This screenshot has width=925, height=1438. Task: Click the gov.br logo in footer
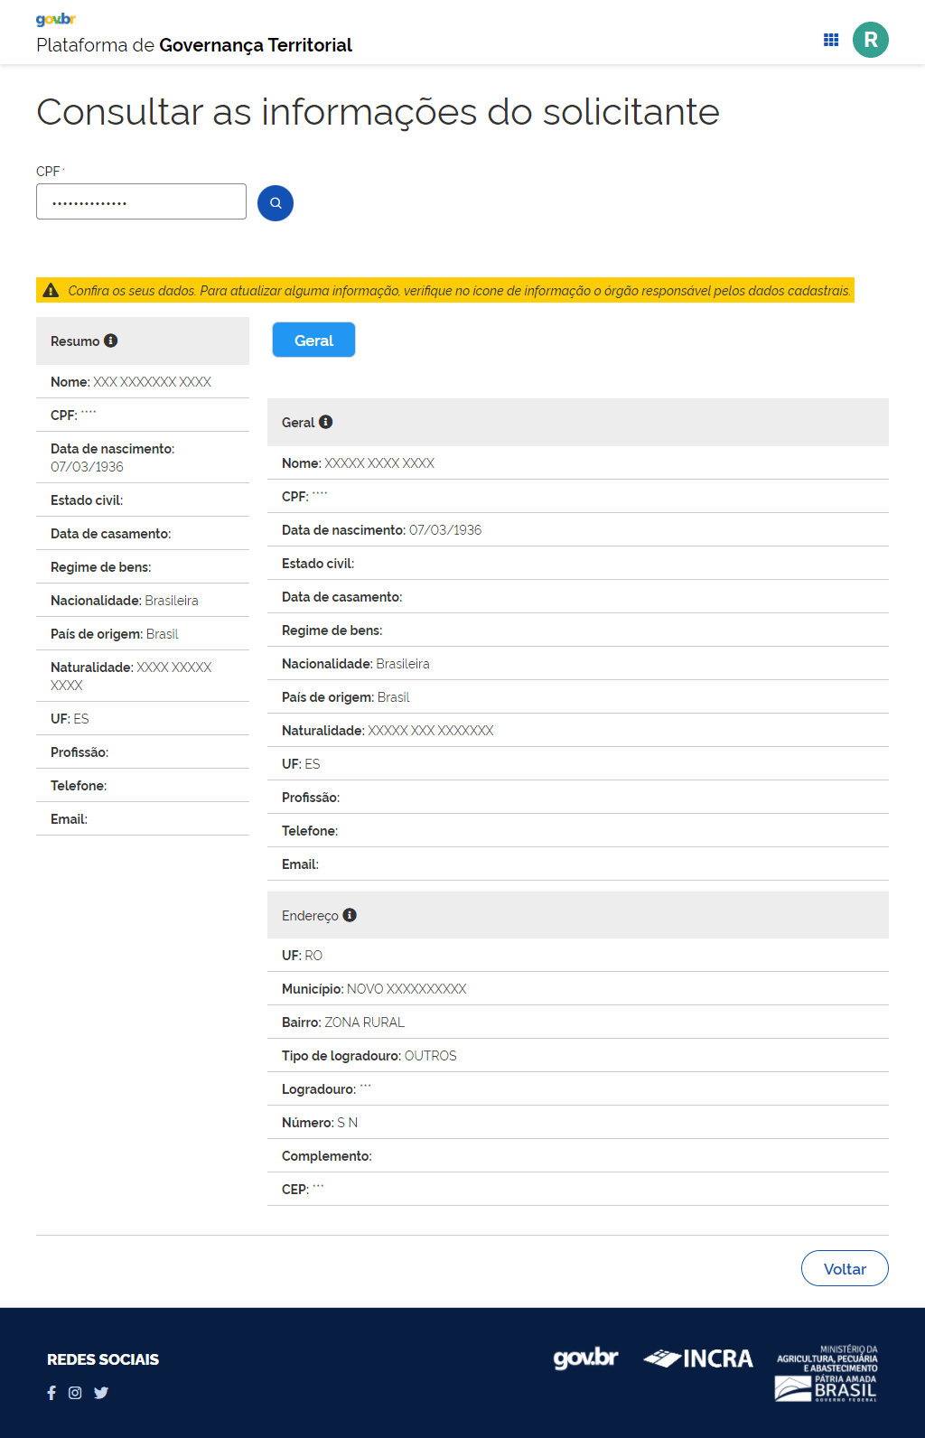[x=585, y=1359]
